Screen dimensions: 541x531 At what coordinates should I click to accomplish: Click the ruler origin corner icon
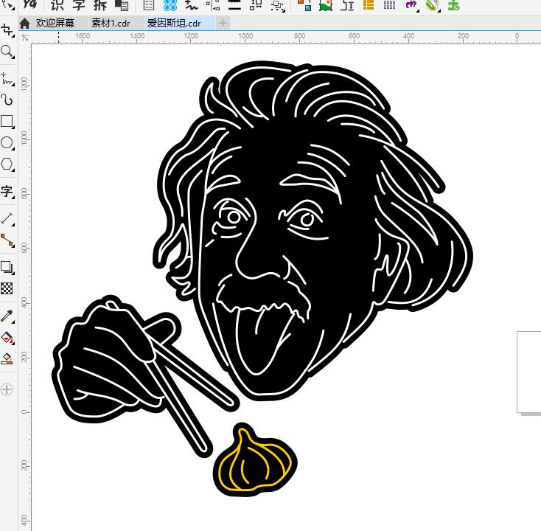pyautogui.click(x=25, y=38)
